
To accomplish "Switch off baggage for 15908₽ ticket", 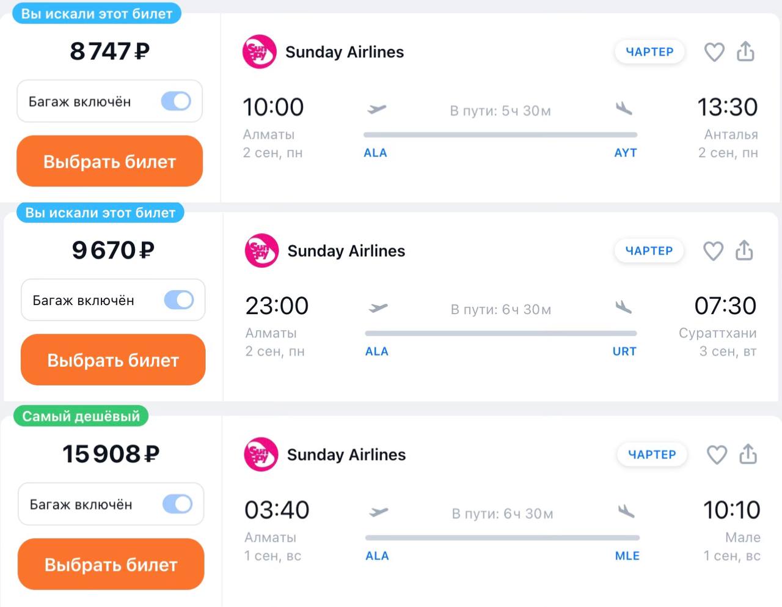I will [177, 504].
